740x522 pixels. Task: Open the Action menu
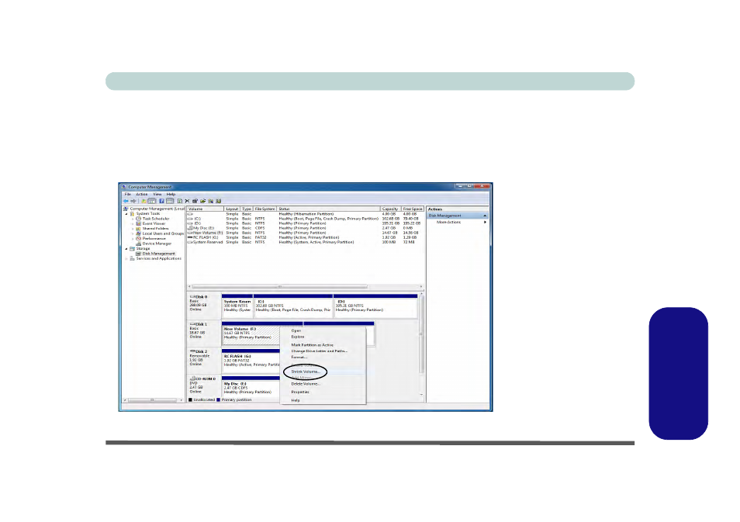142,194
